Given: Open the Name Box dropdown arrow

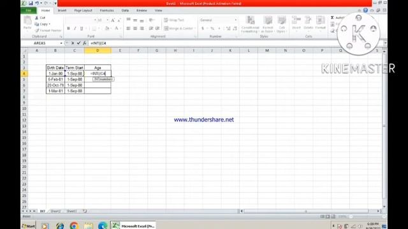Looking at the screenshot, I should pos(61,43).
